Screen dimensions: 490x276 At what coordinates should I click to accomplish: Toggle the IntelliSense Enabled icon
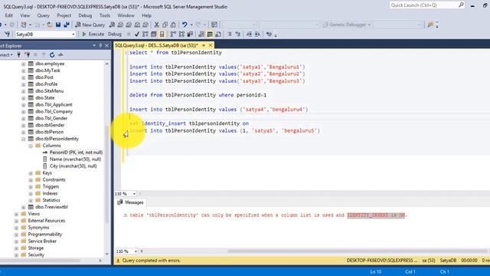pos(162,34)
